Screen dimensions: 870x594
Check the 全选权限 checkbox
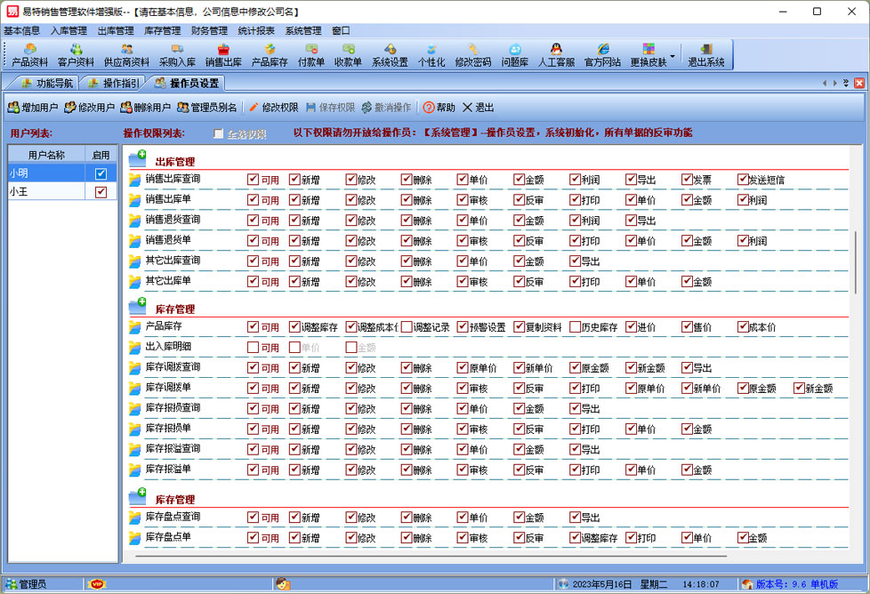point(219,134)
